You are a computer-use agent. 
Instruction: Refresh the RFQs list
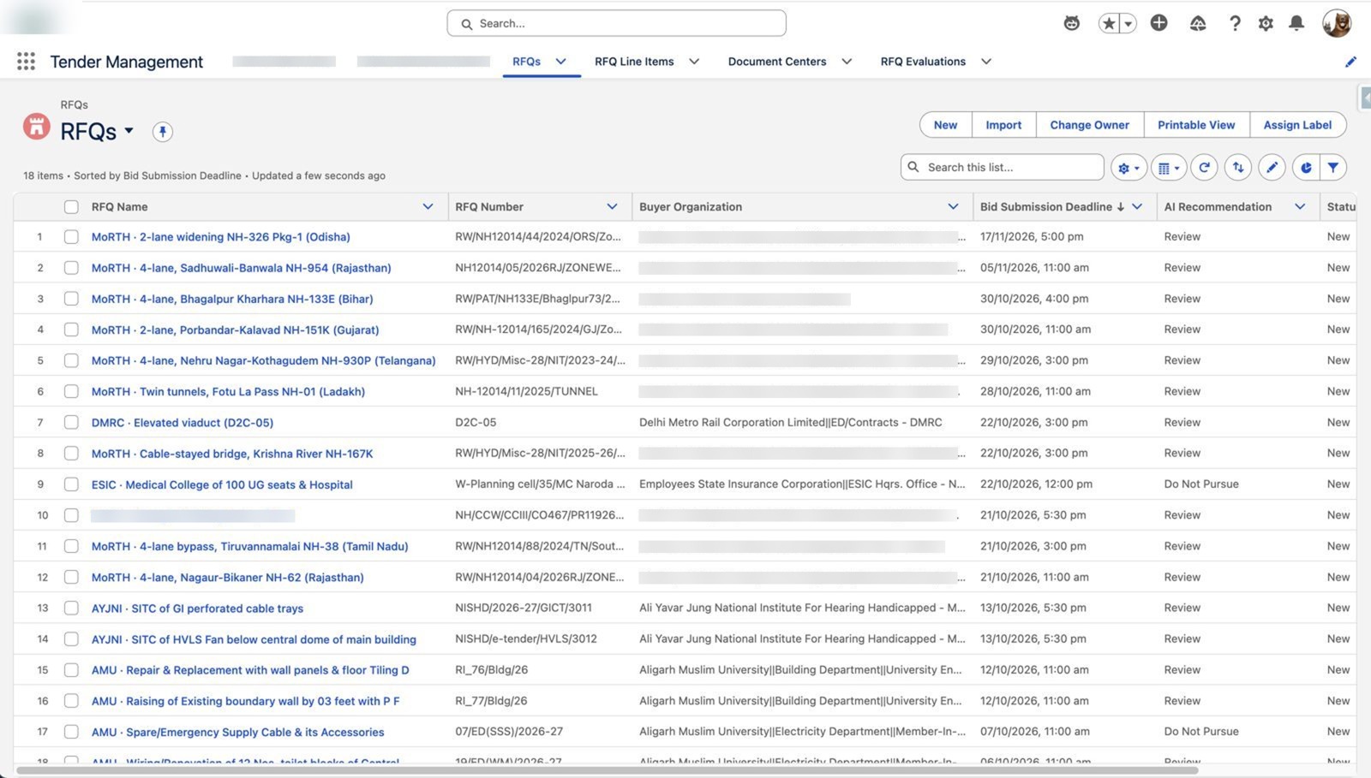tap(1204, 168)
